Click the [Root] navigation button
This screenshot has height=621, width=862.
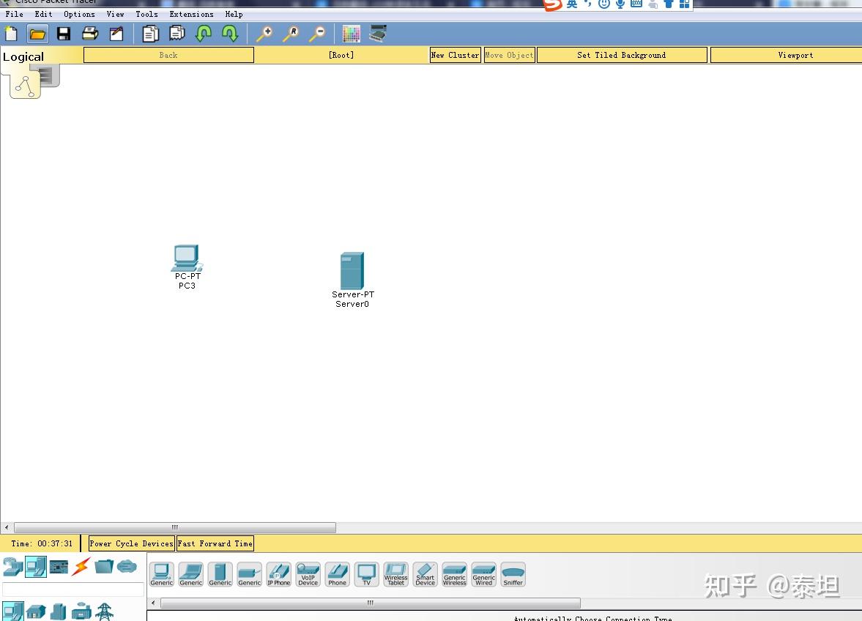pyautogui.click(x=341, y=55)
